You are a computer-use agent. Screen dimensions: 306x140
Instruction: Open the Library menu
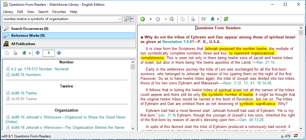(8, 12)
